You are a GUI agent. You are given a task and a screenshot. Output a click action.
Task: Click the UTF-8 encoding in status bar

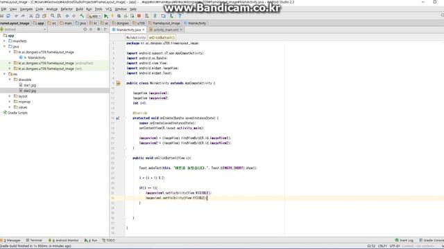pyautogui.click(x=395, y=246)
